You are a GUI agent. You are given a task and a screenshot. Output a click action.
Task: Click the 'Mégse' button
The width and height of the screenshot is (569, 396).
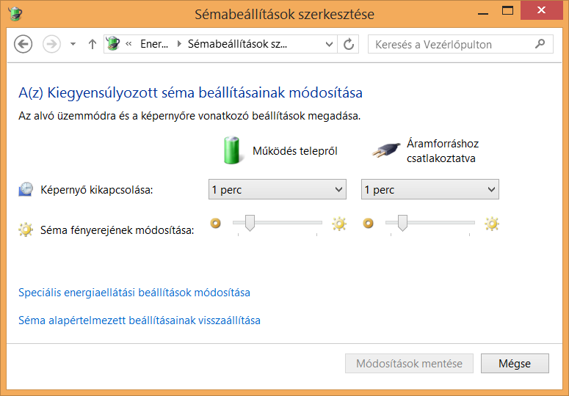pyautogui.click(x=515, y=364)
